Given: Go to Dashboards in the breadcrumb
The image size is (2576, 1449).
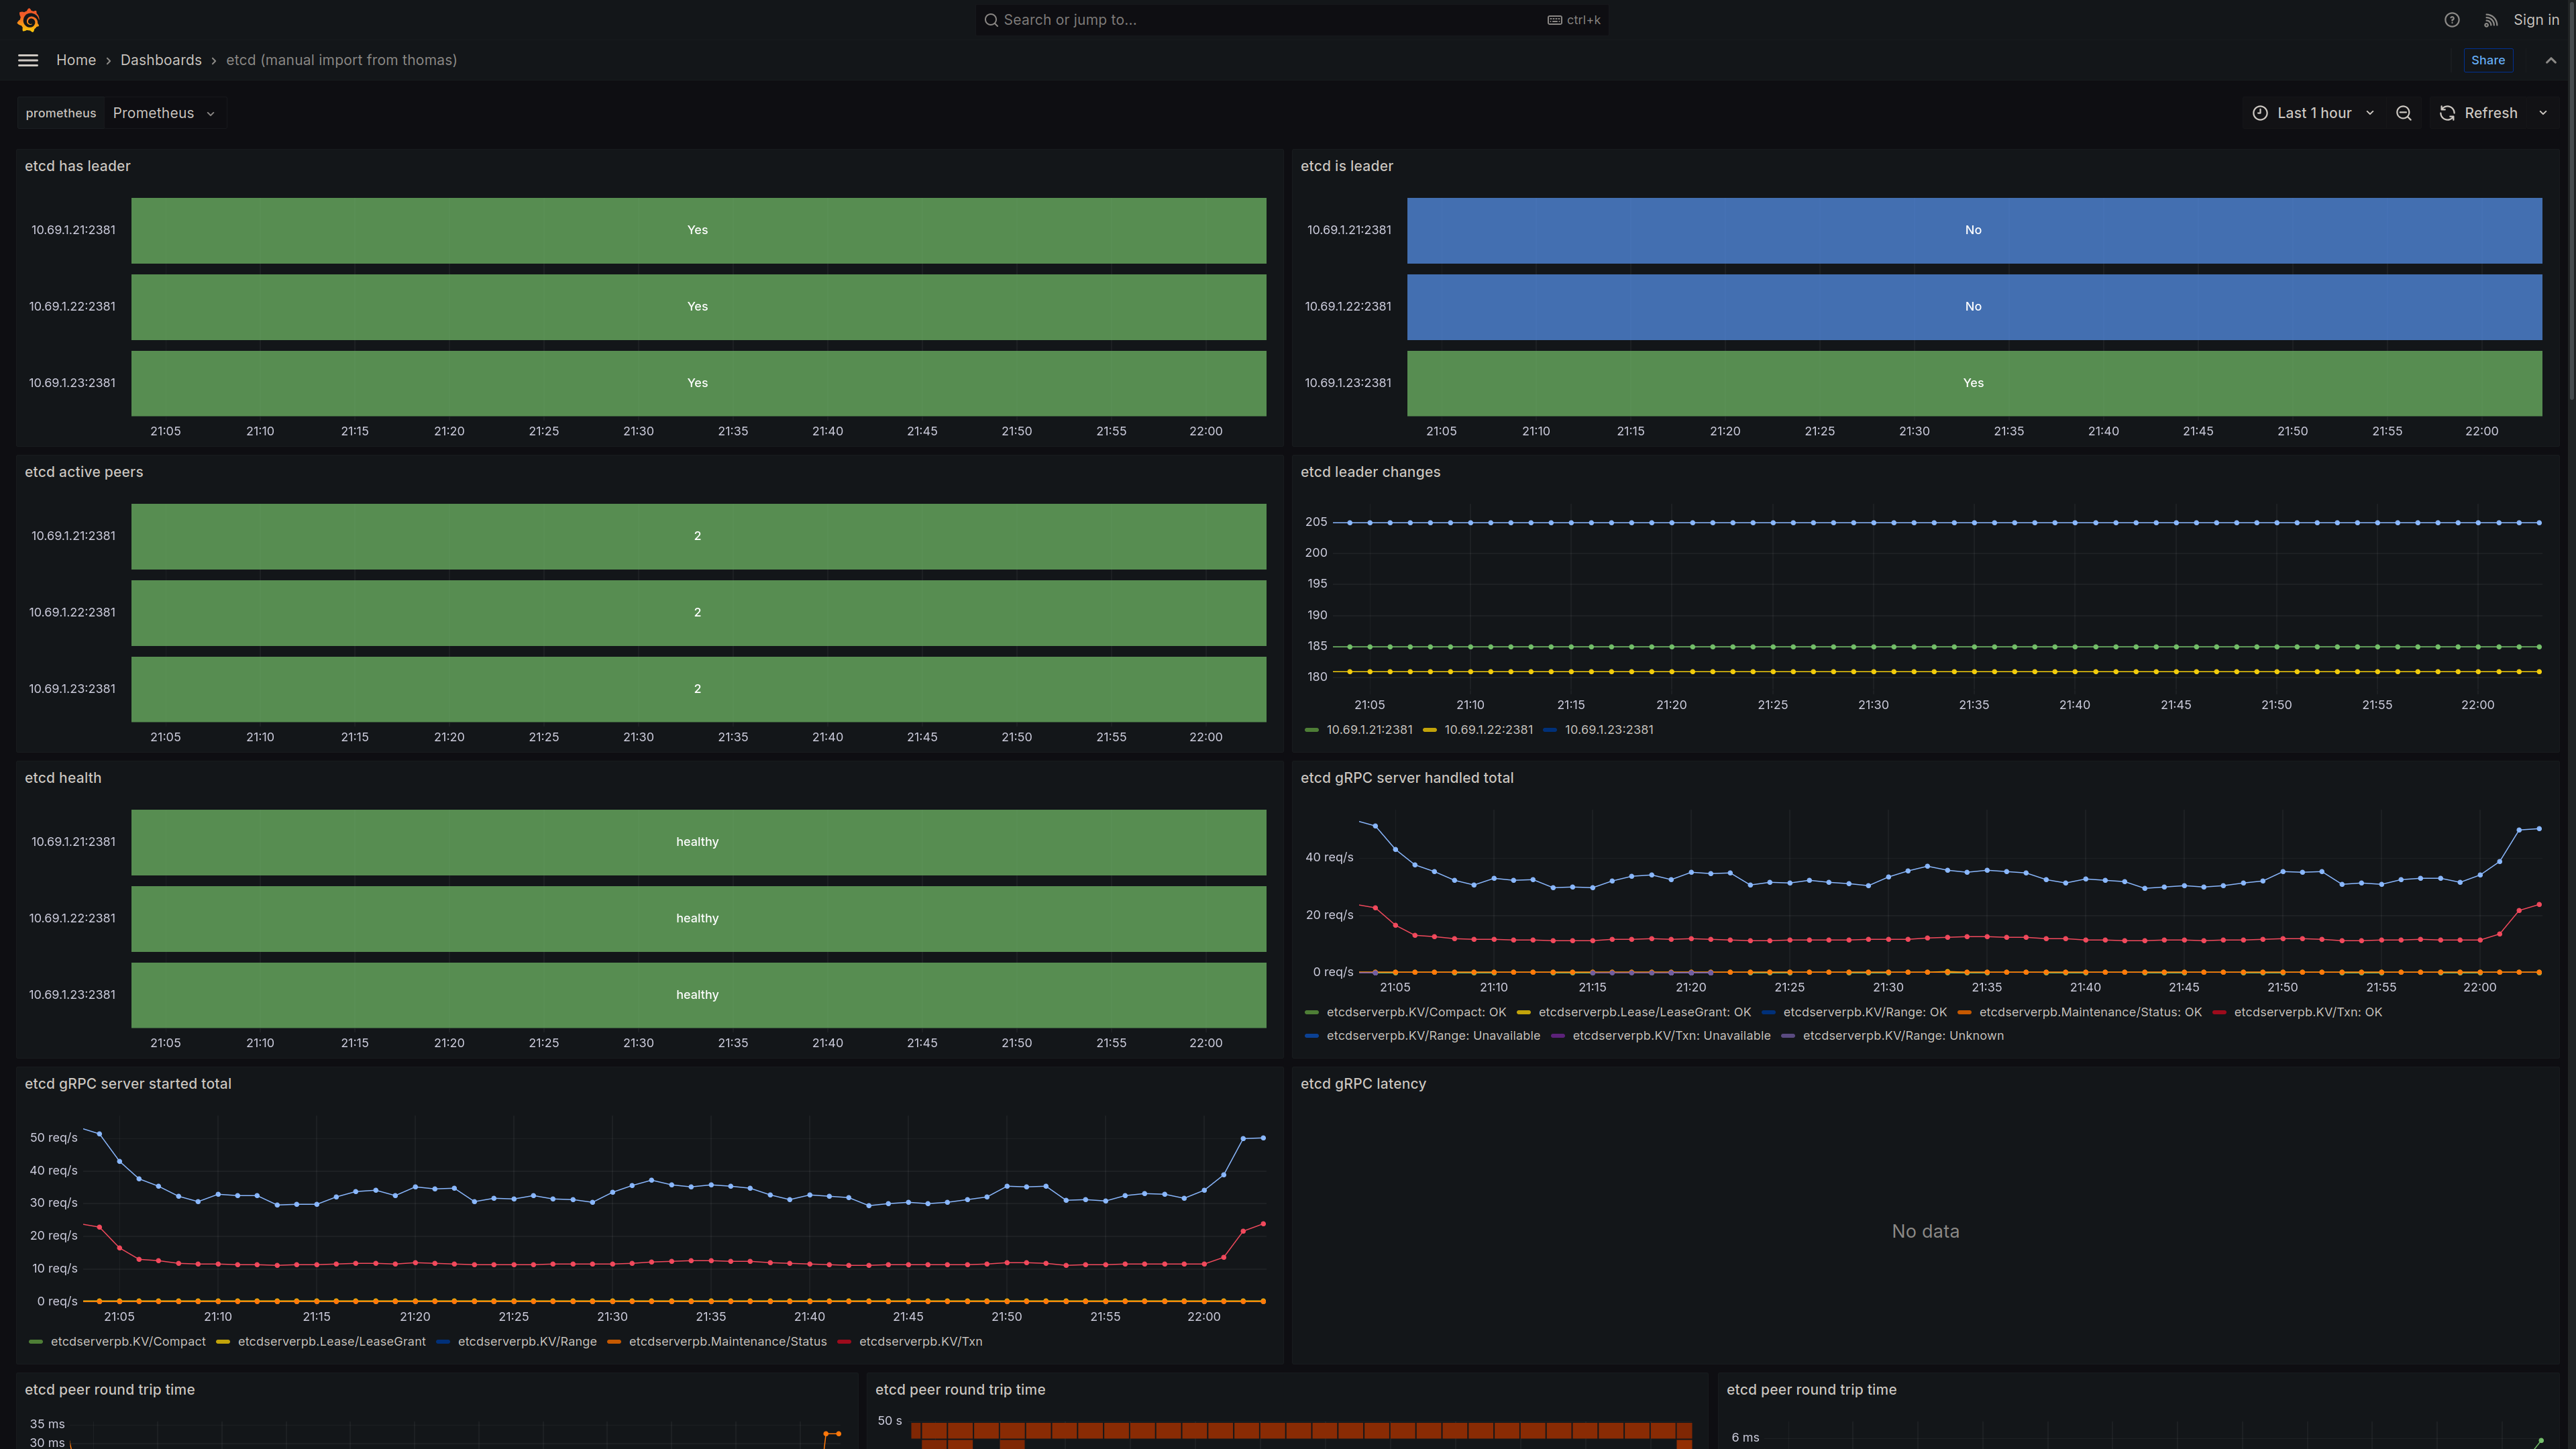Looking at the screenshot, I should pyautogui.click(x=161, y=60).
